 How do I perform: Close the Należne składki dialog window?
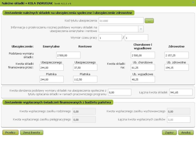pos(193,2)
